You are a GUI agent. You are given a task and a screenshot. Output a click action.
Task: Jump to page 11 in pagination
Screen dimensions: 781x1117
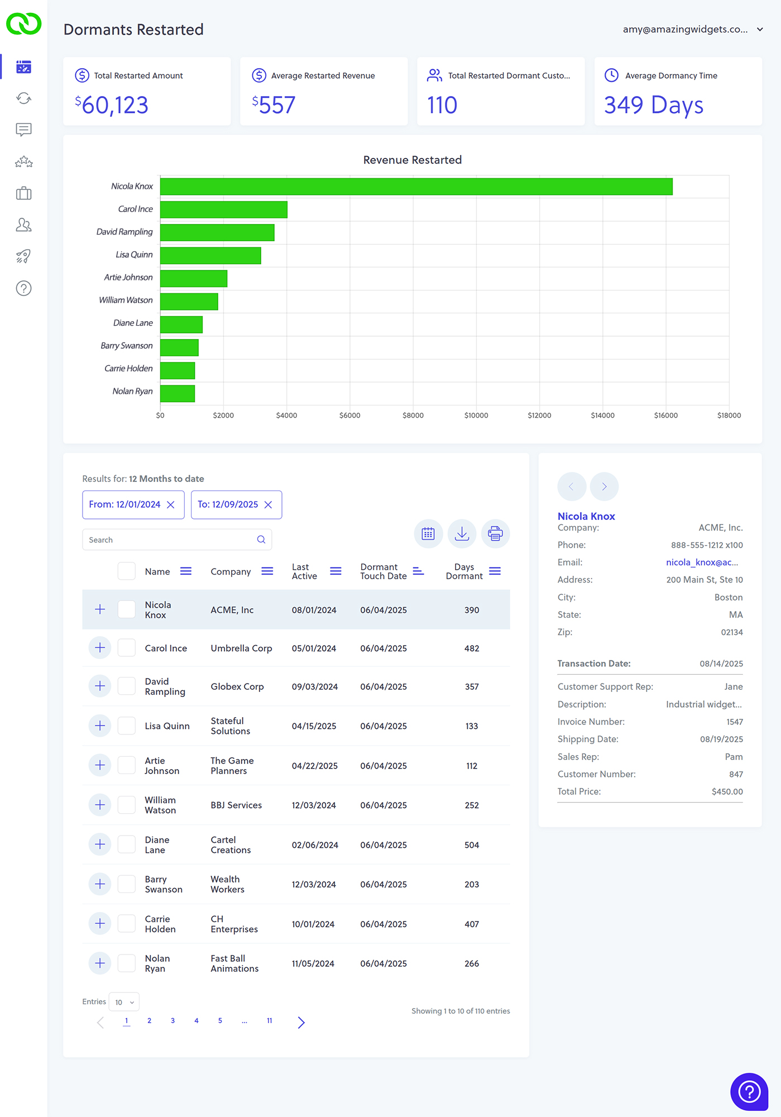(x=269, y=1021)
